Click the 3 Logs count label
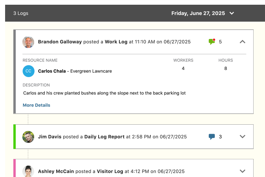 [x=20, y=13]
